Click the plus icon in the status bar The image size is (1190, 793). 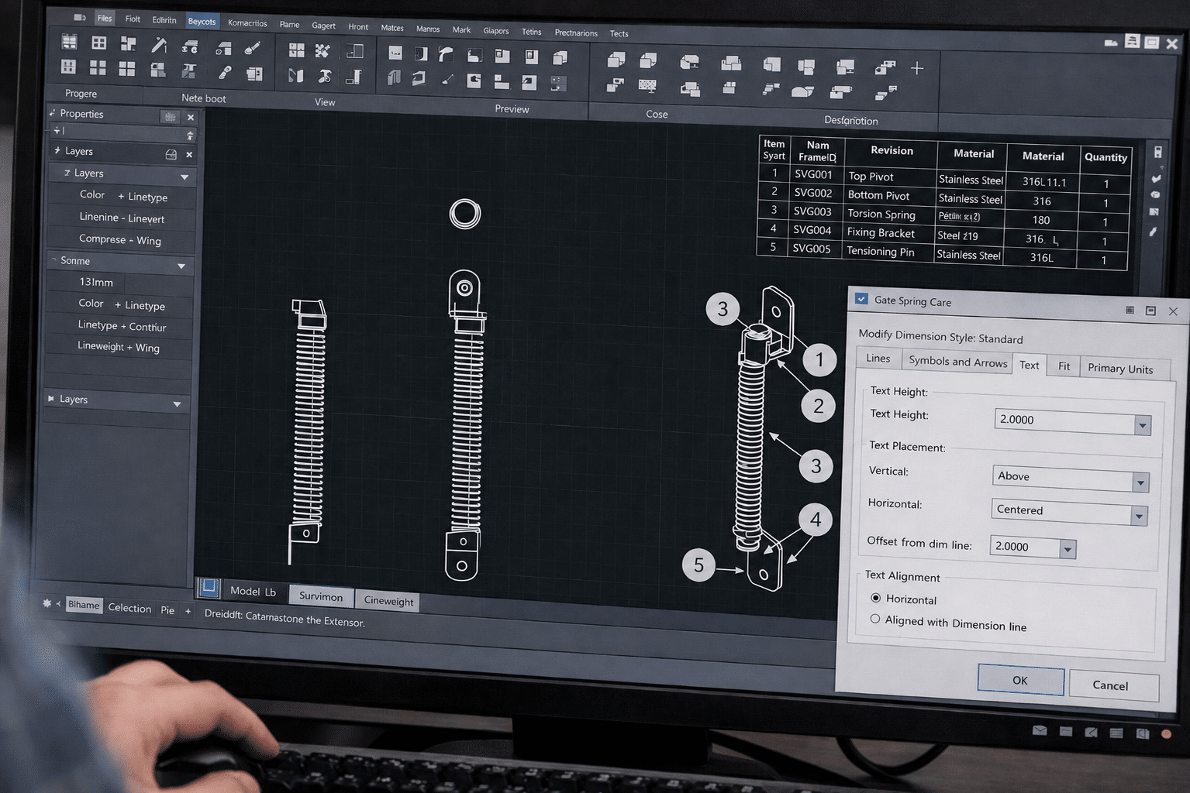[x=188, y=611]
